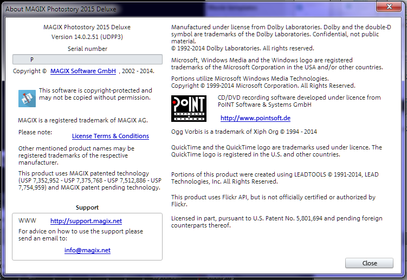The width and height of the screenshot is (407, 280).
Task: Close the About dialog with Close button
Action: [x=369, y=263]
